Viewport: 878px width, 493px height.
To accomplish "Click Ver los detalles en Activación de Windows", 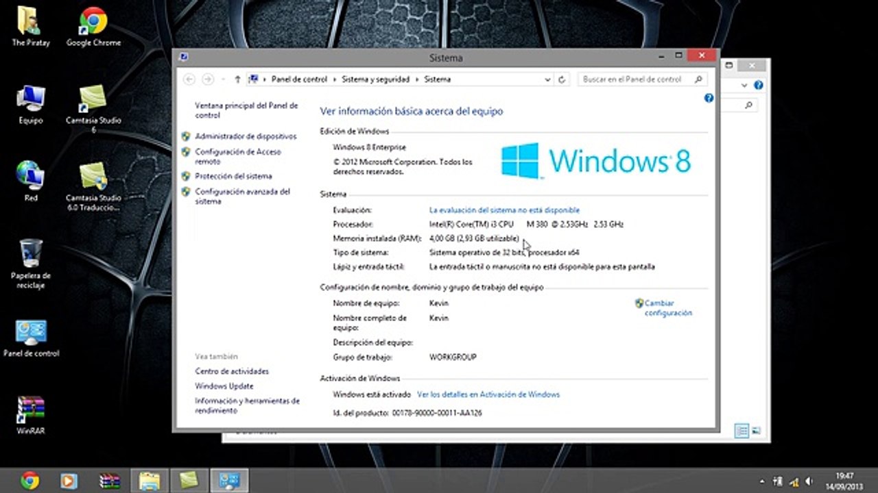I will click(x=488, y=394).
